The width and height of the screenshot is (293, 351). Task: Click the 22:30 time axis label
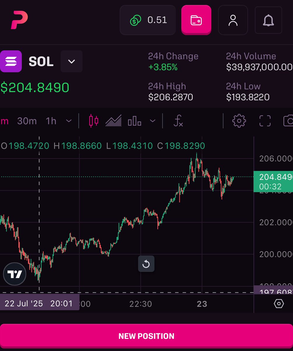click(x=141, y=304)
